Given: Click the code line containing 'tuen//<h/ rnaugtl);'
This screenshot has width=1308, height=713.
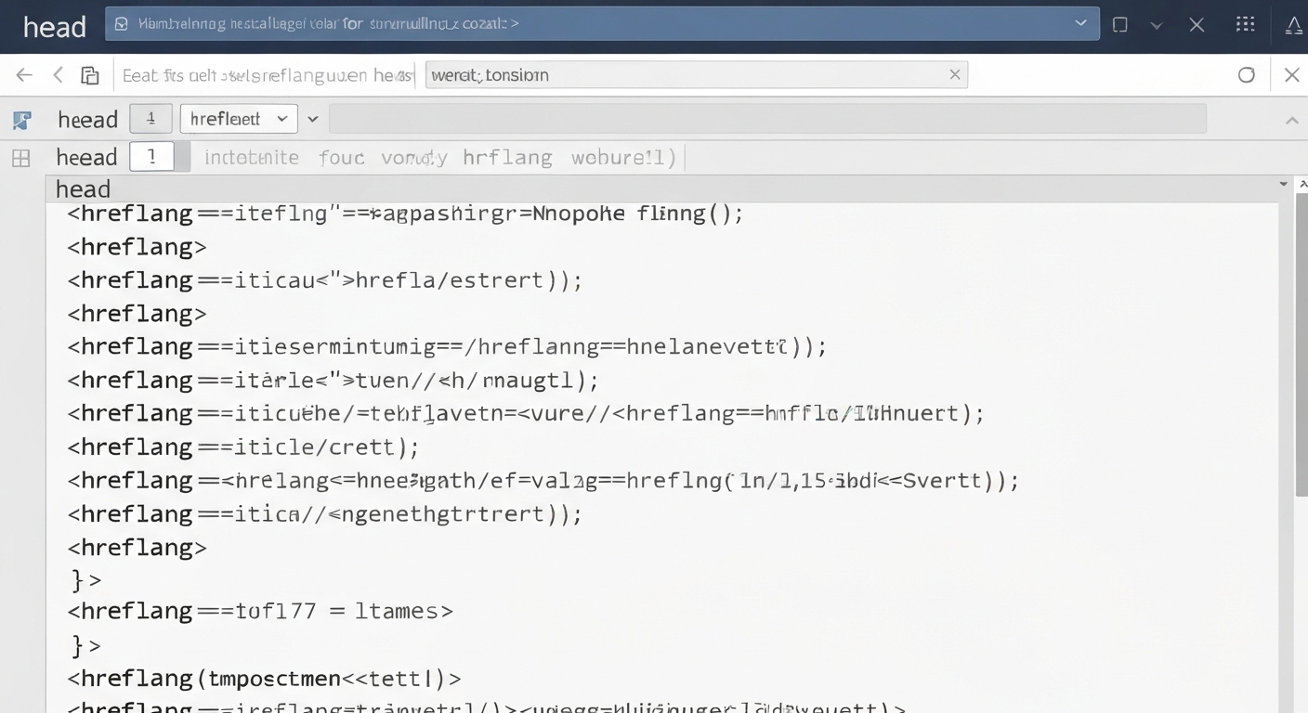Looking at the screenshot, I should point(333,381).
